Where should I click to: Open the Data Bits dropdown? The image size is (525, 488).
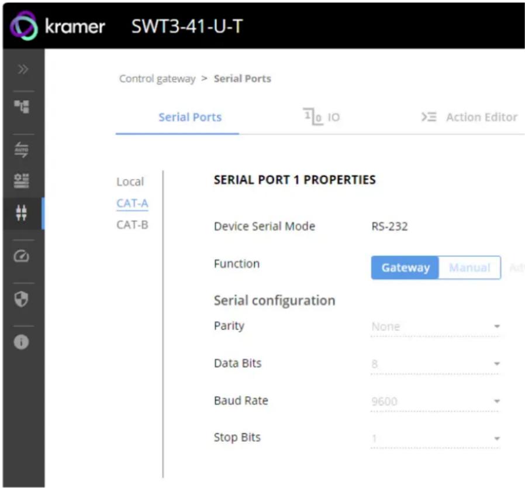pos(436,364)
